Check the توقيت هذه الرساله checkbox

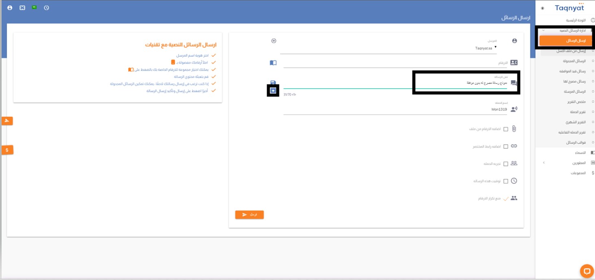click(506, 182)
